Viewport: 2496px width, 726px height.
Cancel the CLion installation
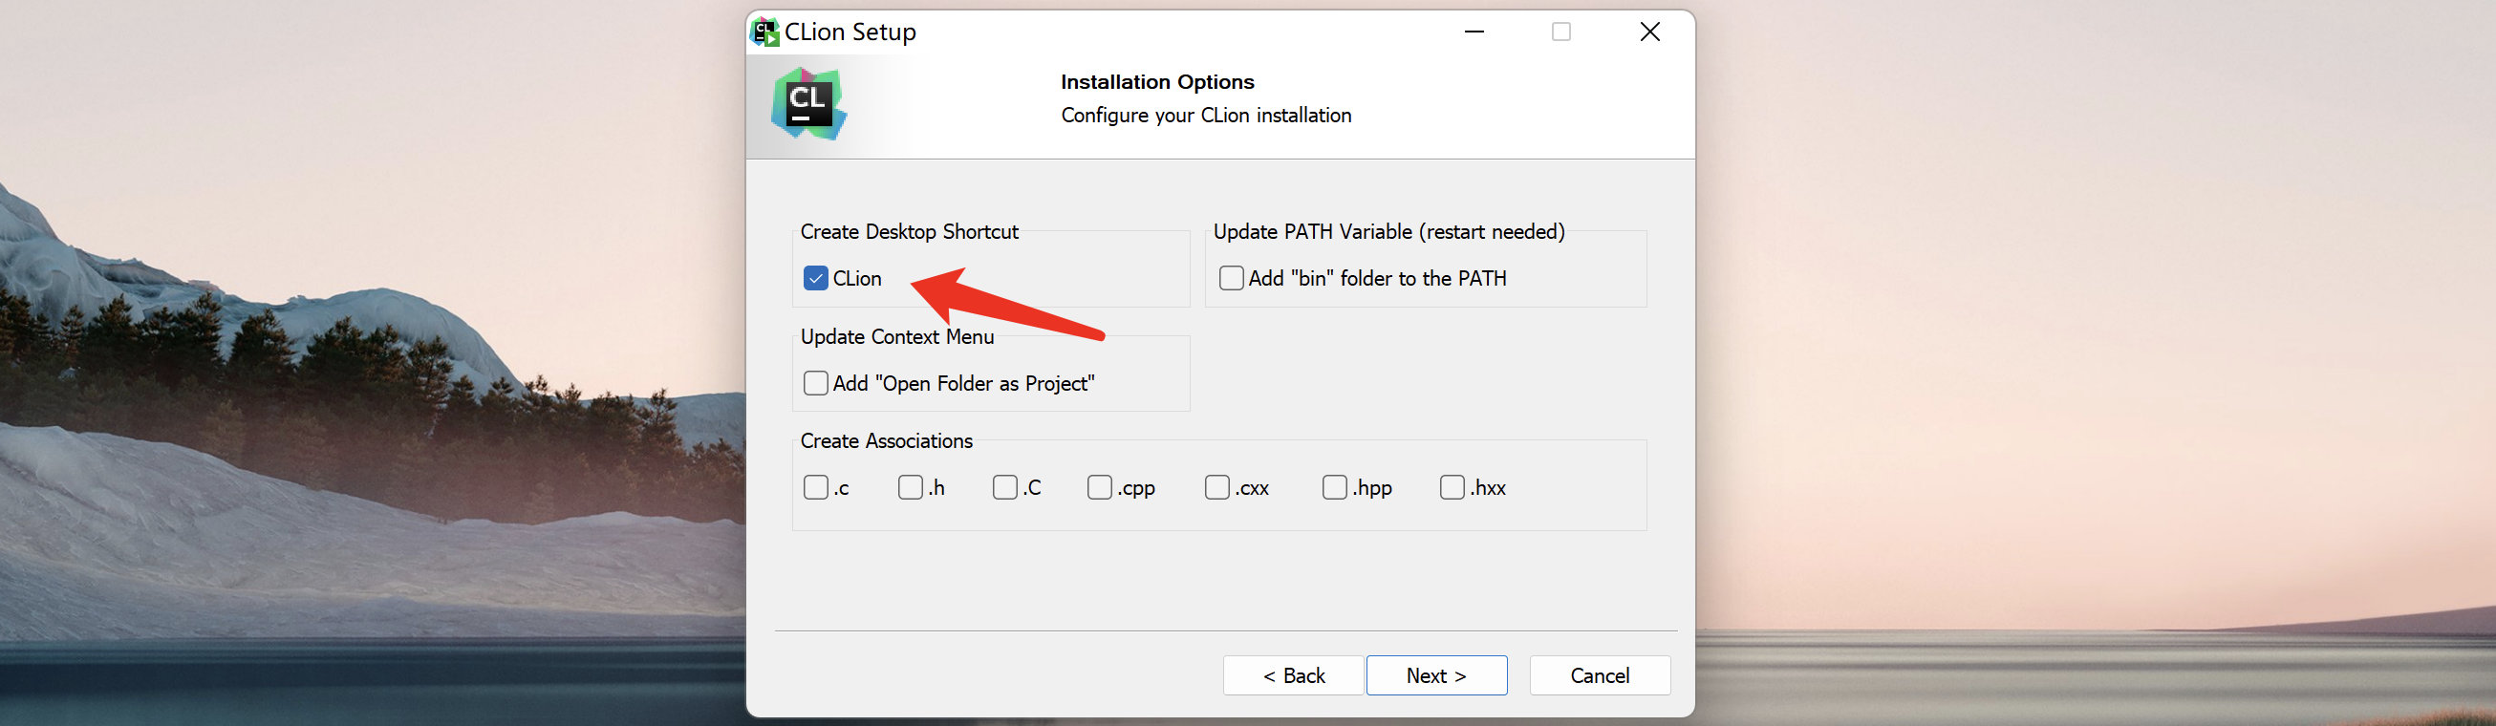click(x=1600, y=675)
